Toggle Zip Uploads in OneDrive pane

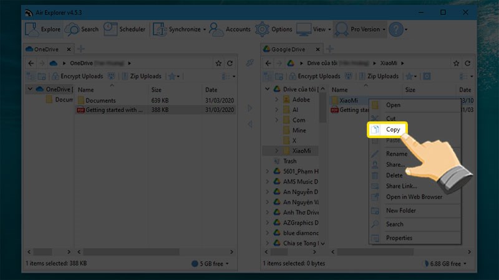142,76
